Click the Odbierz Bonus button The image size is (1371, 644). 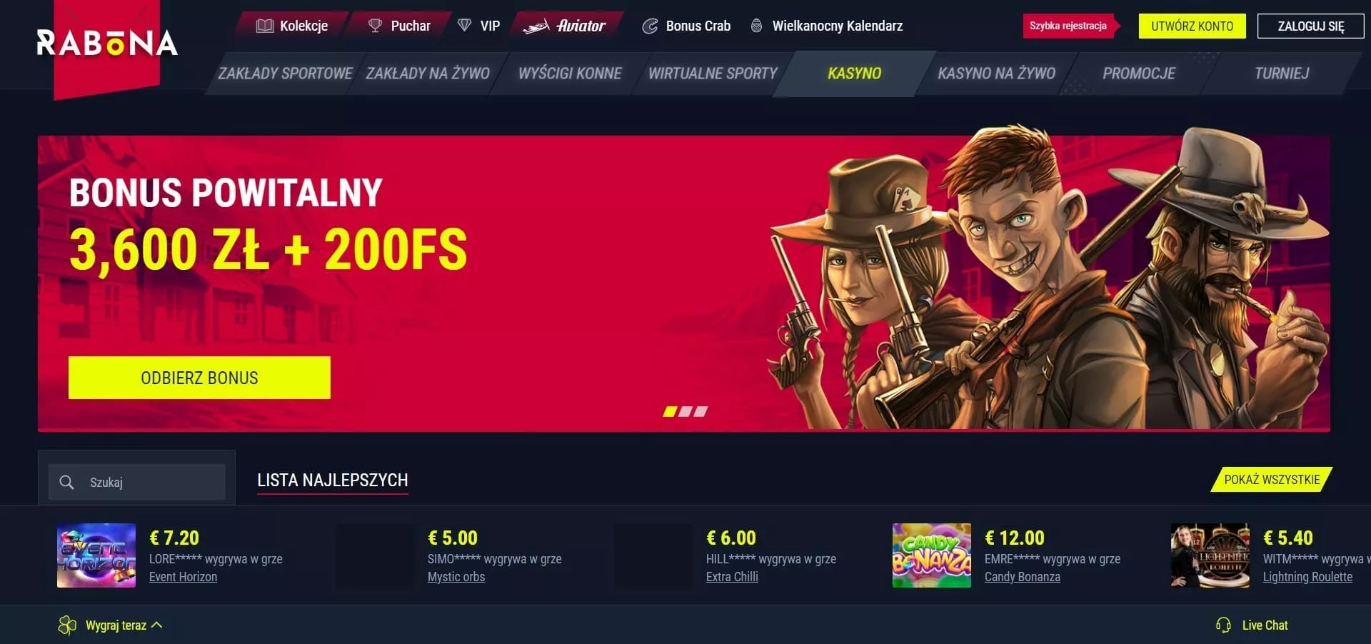coord(199,378)
